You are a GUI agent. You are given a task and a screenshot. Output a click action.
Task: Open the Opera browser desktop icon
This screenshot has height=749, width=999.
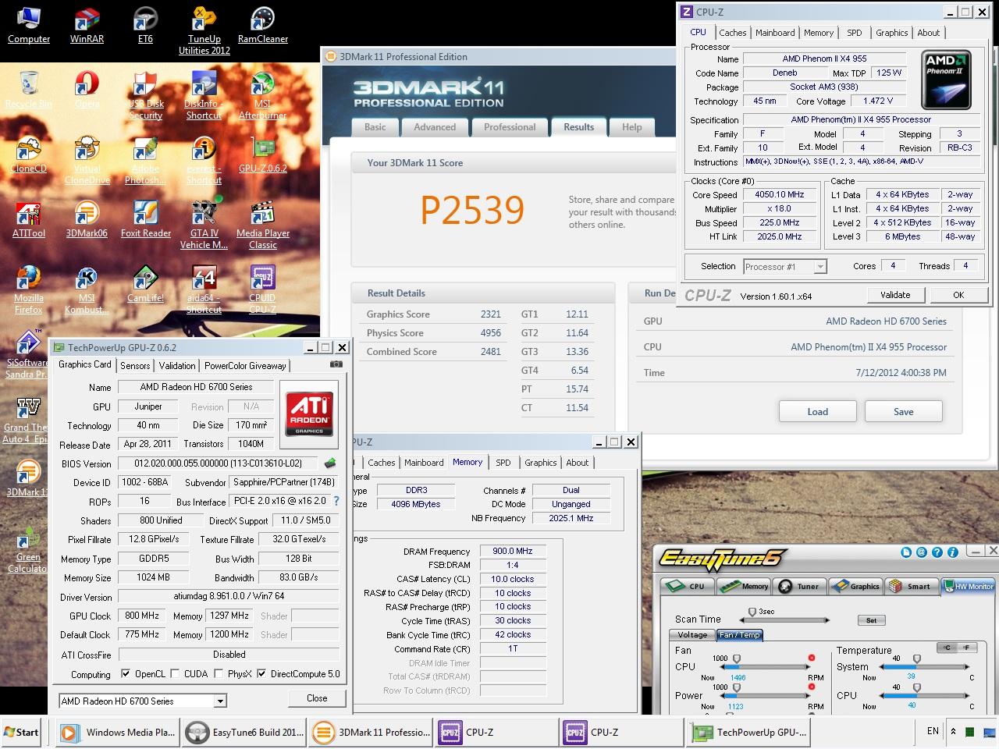point(87,90)
